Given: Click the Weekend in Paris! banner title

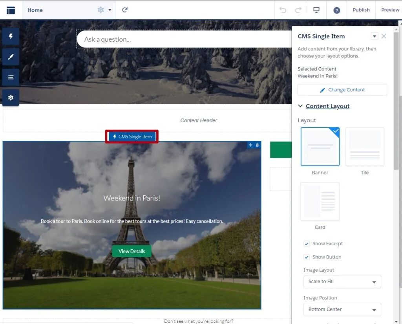Looking at the screenshot, I should (132, 198).
